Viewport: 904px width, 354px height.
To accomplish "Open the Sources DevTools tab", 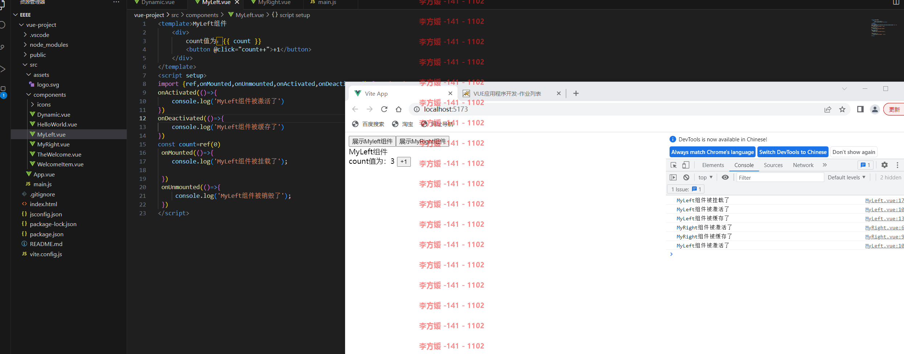I will 773,165.
